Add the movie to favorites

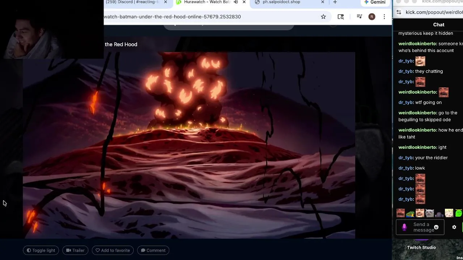click(113, 250)
